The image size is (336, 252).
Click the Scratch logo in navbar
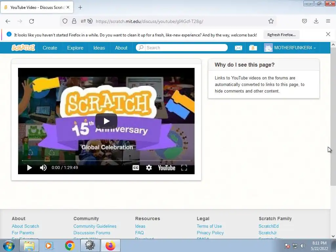coord(23,48)
